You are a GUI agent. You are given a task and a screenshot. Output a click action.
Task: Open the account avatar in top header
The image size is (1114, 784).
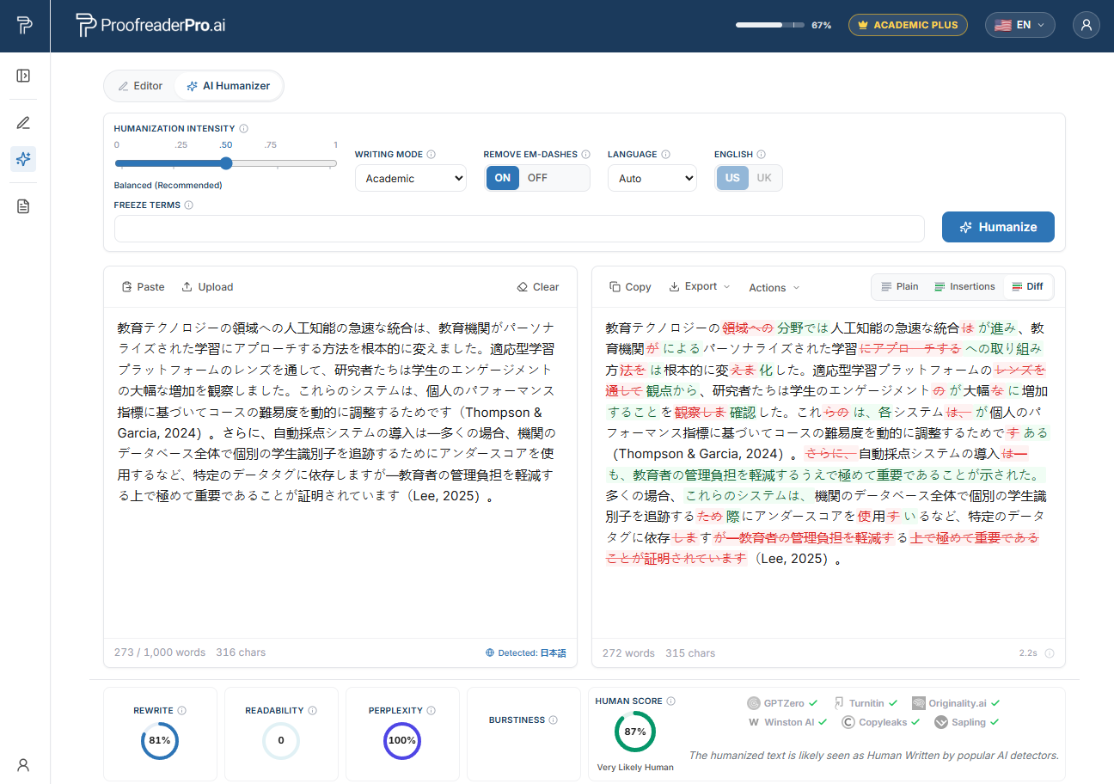1086,25
